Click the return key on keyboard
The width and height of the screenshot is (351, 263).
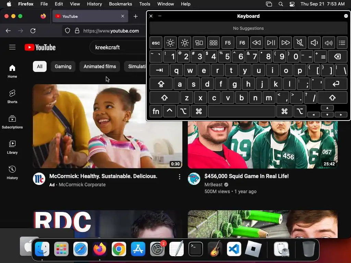336,84
